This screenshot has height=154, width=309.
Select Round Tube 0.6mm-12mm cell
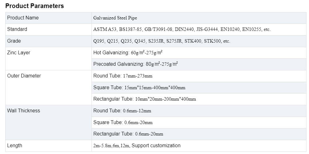tap(122, 111)
